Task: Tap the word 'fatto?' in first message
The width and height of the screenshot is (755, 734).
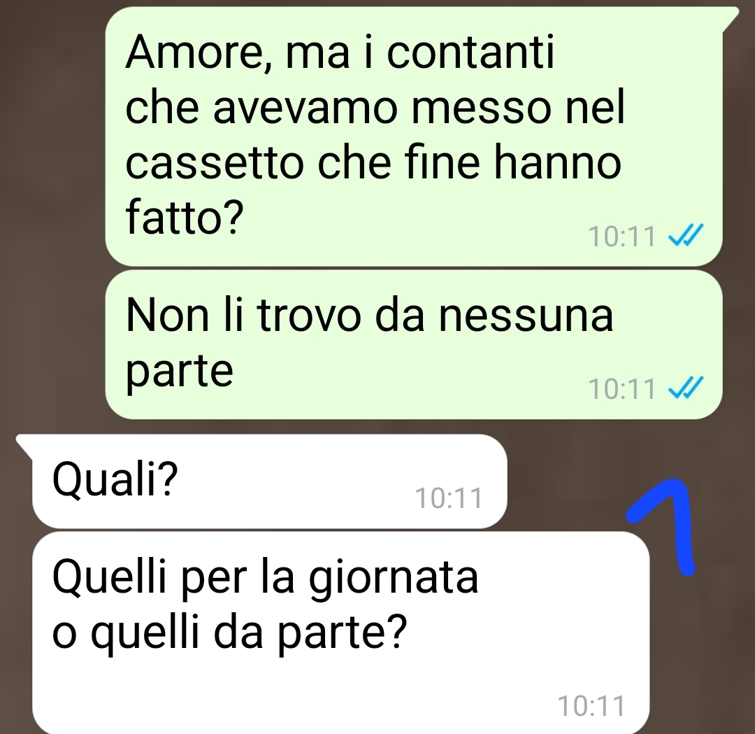Action: (185, 217)
